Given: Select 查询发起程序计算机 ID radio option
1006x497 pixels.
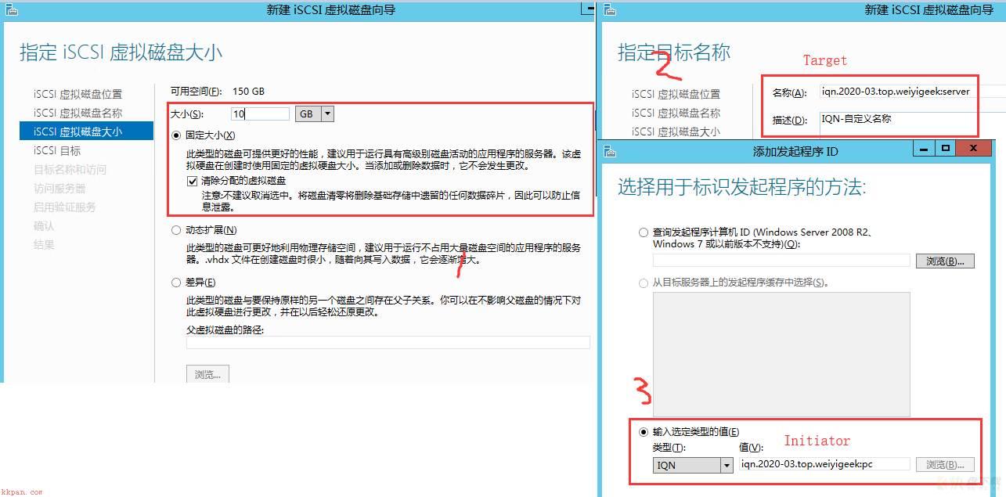Looking at the screenshot, I should (x=644, y=232).
